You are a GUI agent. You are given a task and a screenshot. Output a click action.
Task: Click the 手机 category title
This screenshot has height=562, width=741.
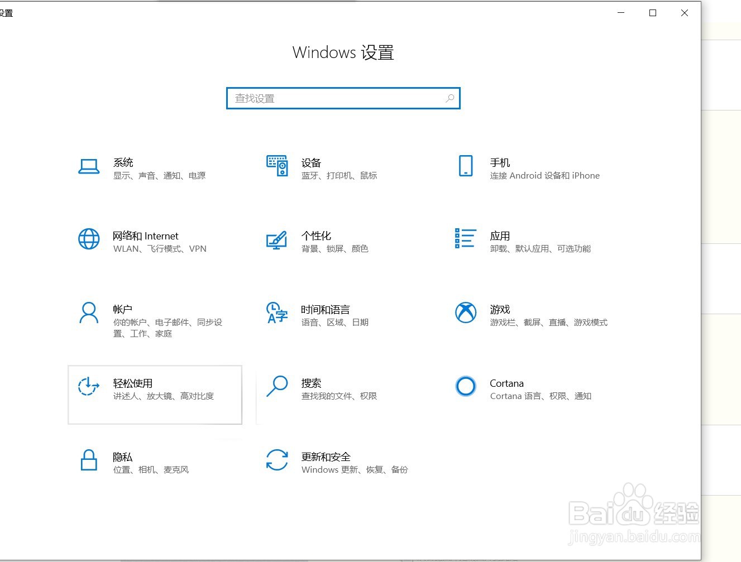click(500, 162)
